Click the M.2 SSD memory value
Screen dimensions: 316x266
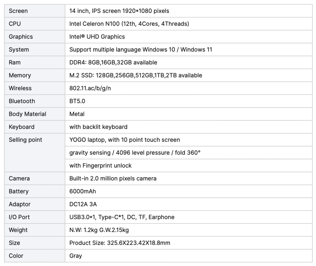tap(136, 75)
